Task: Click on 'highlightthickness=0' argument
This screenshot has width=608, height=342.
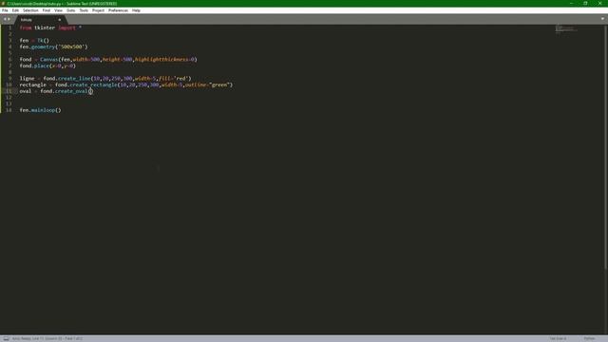Action: (x=164, y=59)
